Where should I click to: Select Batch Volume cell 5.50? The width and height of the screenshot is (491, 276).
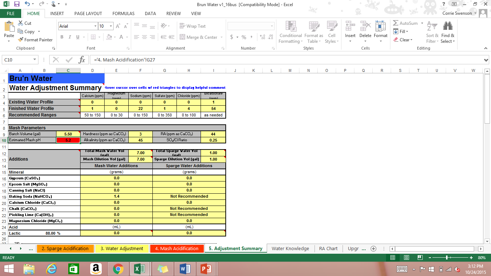coord(68,134)
